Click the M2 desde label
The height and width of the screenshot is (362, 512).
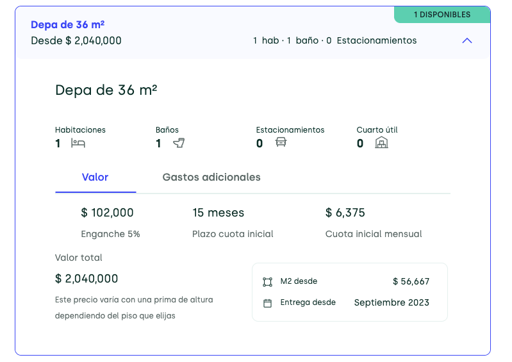click(299, 281)
